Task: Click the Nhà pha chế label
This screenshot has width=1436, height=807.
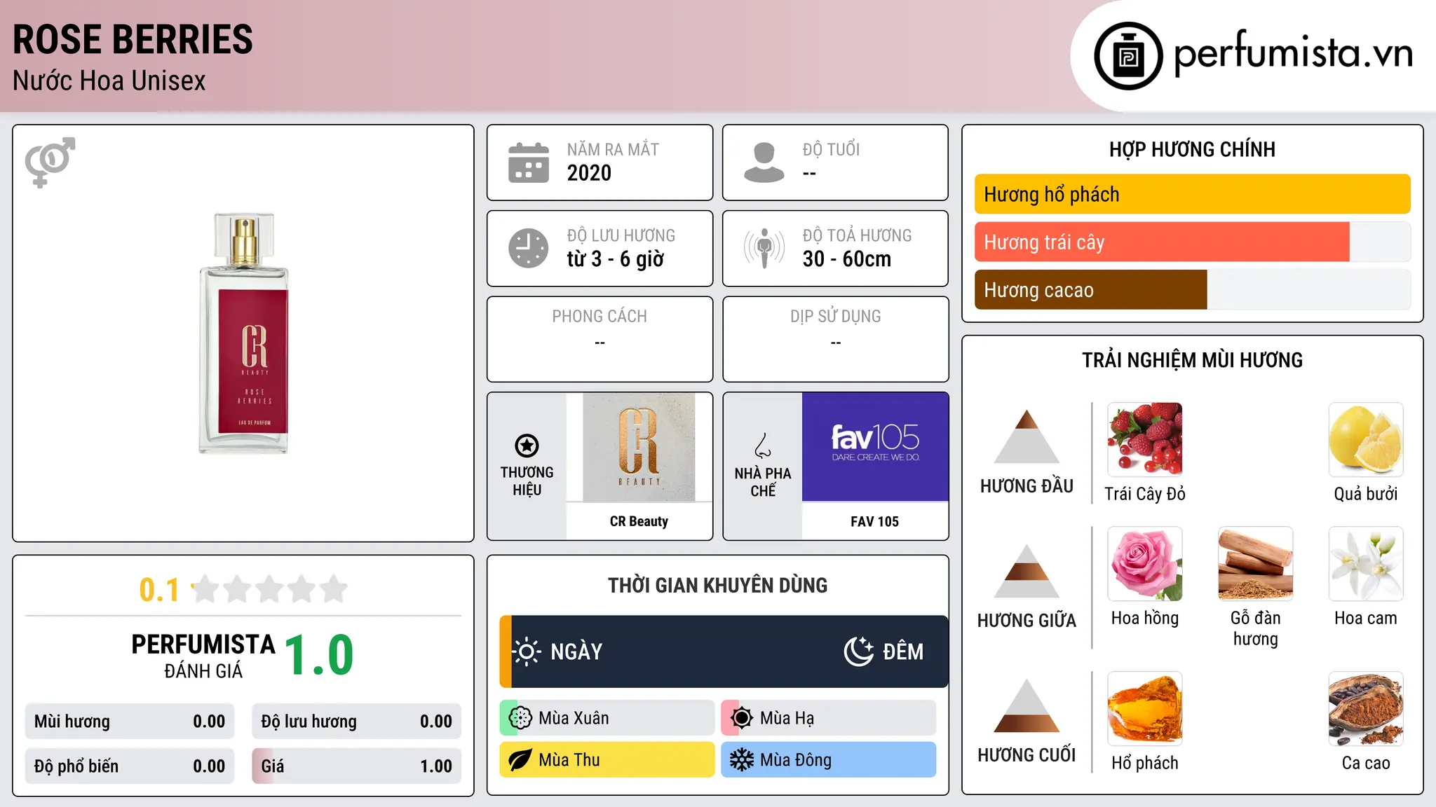Action: (763, 482)
